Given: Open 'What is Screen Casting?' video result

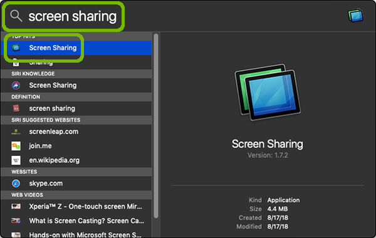Looking at the screenshot, I should (x=76, y=220).
